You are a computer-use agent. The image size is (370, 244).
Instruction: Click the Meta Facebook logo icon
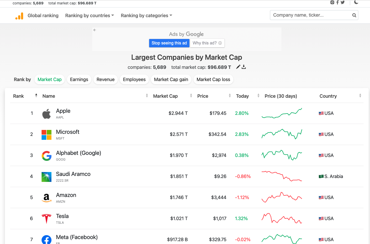click(47, 239)
